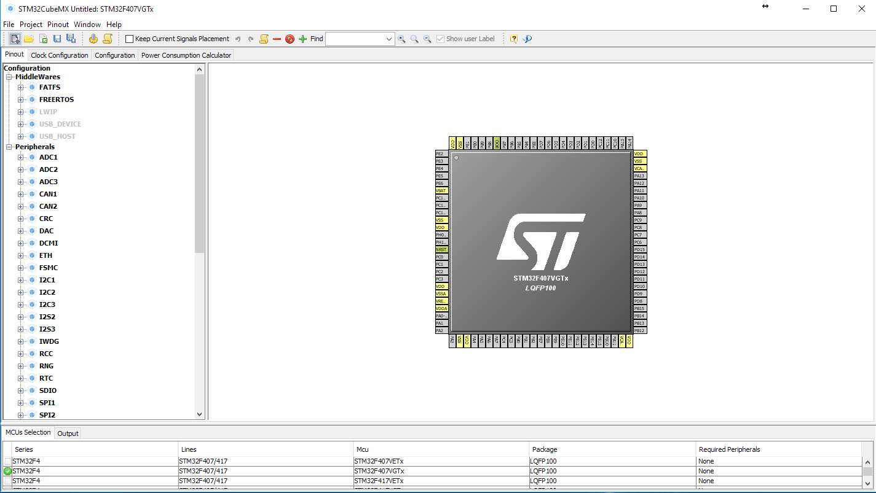
Task: Sort by Required Peripherals column header
Action: (779, 449)
